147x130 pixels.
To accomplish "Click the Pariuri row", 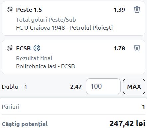I will (73, 107).
